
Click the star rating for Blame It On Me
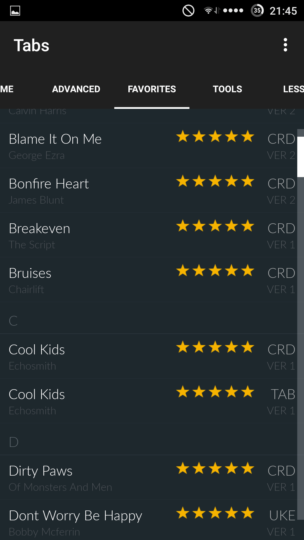215,136
